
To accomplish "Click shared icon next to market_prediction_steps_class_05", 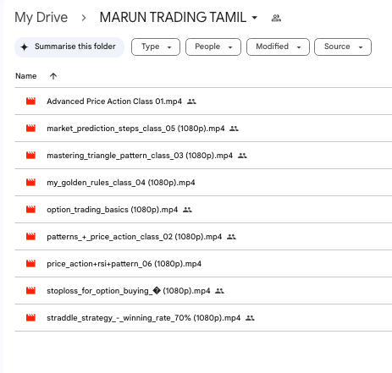I will (234, 129).
